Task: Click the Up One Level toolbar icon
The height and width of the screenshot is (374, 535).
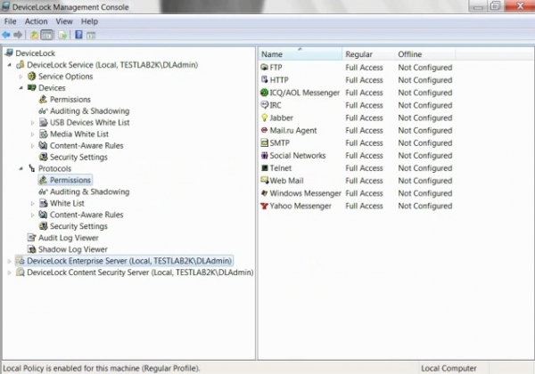Action: [x=34, y=35]
